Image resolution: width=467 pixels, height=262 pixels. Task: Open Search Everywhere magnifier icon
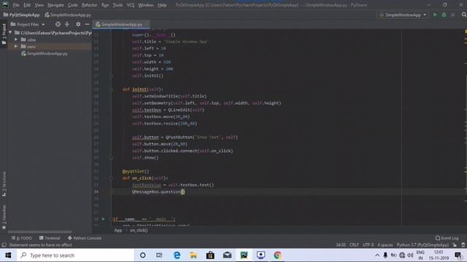pyautogui.click(x=464, y=15)
